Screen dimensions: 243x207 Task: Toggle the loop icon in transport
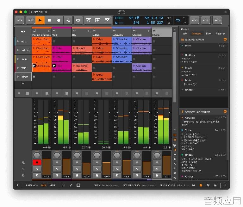pos(178,20)
